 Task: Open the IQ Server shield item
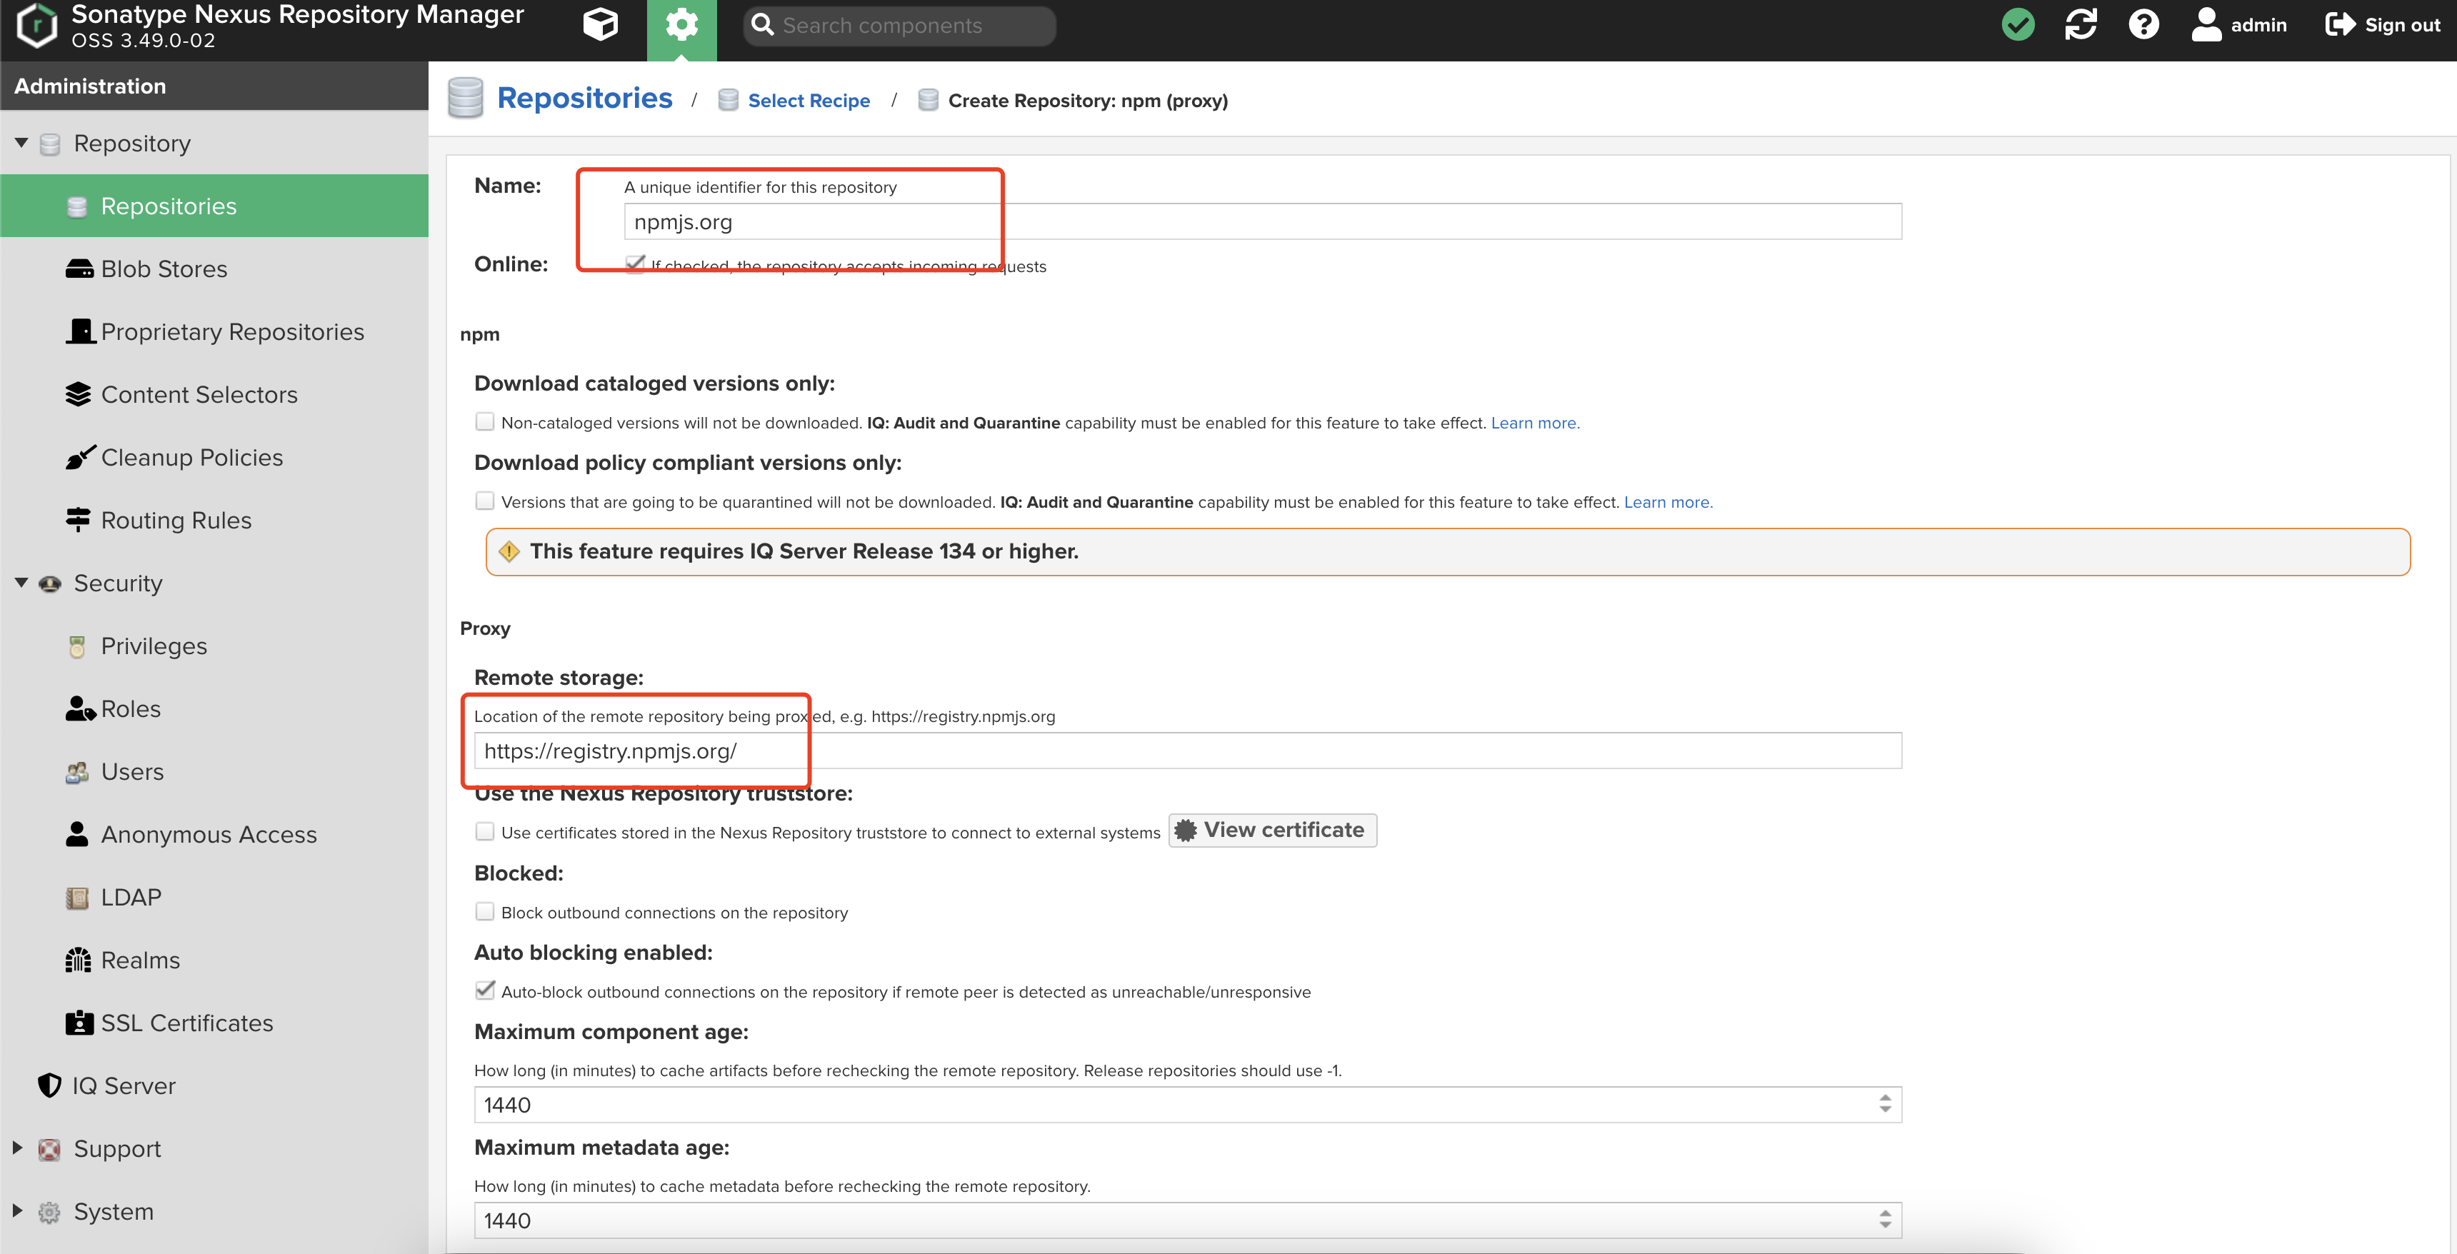(123, 1085)
